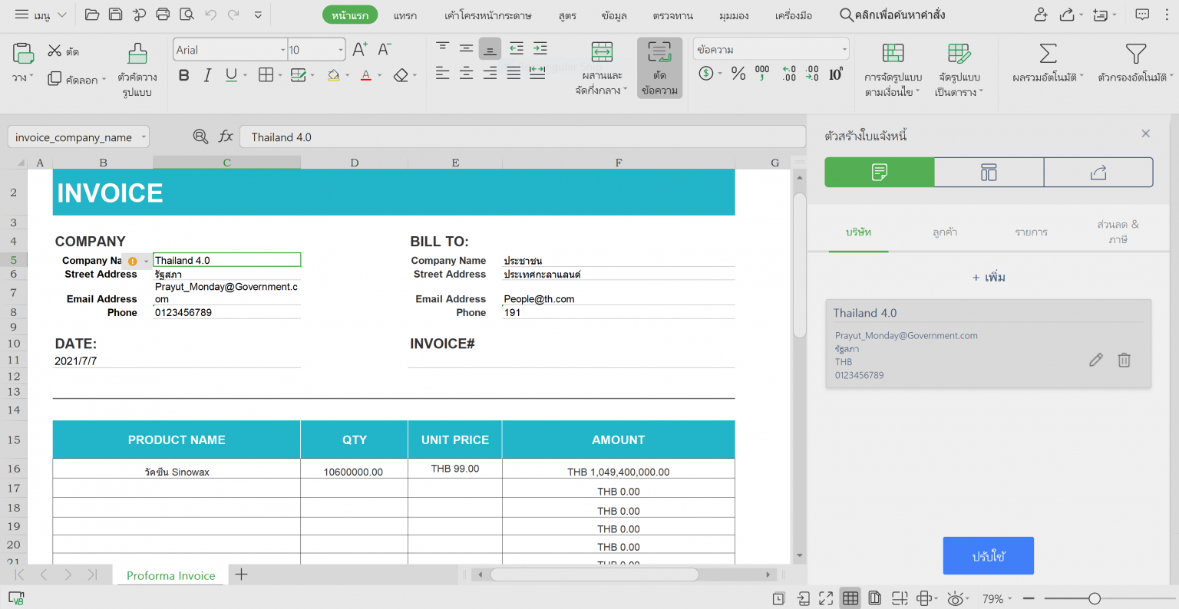Click the AutoSum sigma icon
Screen dimensions: 1179x609
click(x=1048, y=54)
